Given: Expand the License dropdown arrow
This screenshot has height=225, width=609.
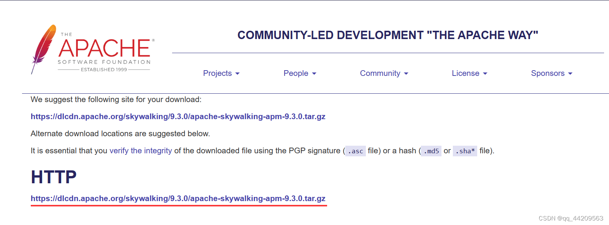Looking at the screenshot, I should pos(485,74).
